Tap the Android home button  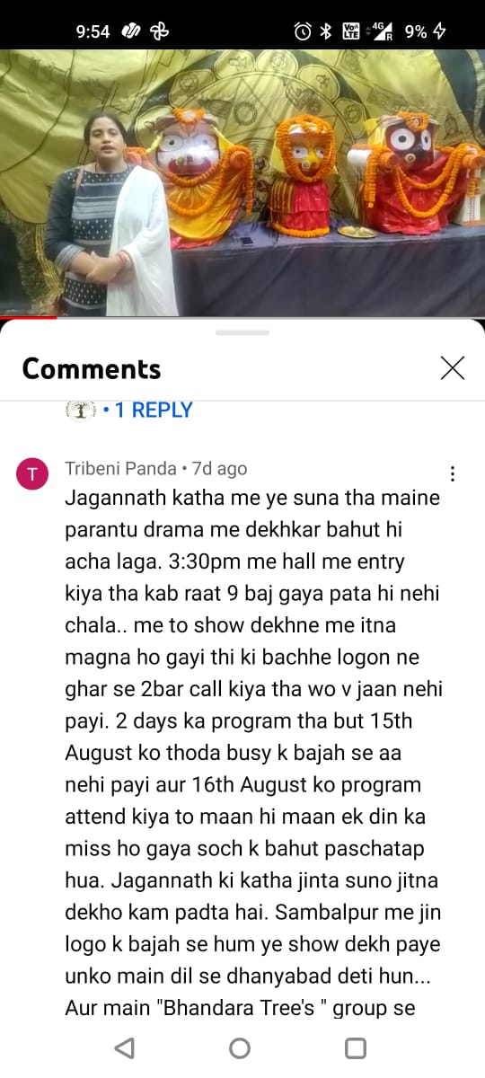tap(240, 1048)
